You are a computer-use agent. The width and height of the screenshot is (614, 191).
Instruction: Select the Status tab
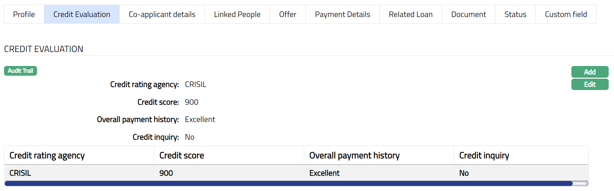point(515,14)
